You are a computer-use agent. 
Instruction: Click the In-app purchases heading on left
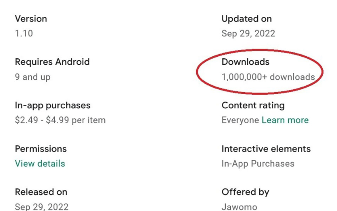pos(53,105)
